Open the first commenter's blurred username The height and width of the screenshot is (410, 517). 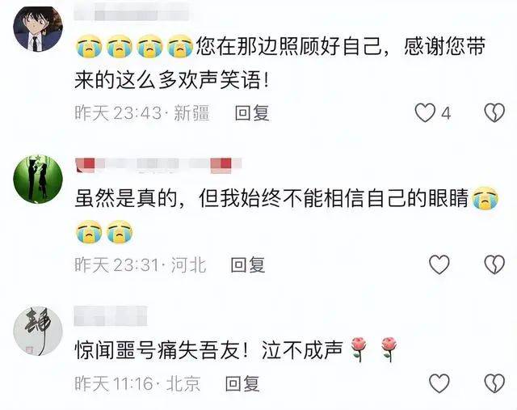point(131,15)
